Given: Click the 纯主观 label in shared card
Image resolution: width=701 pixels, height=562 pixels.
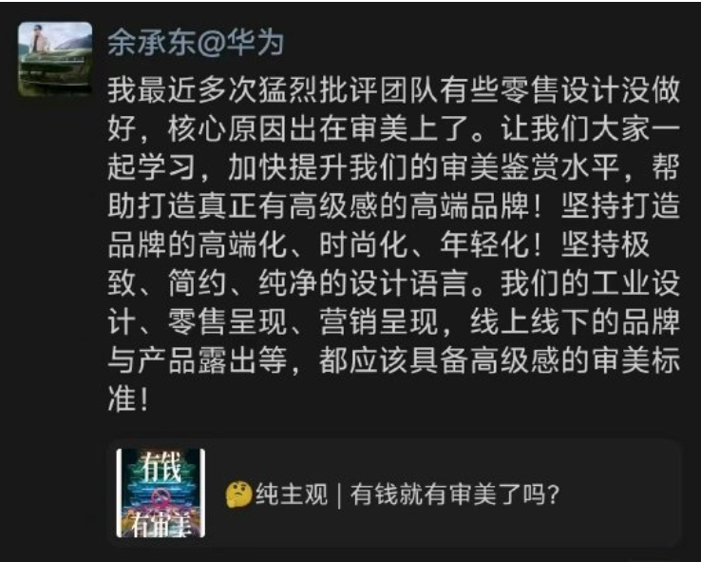Looking at the screenshot, I should coord(292,494).
